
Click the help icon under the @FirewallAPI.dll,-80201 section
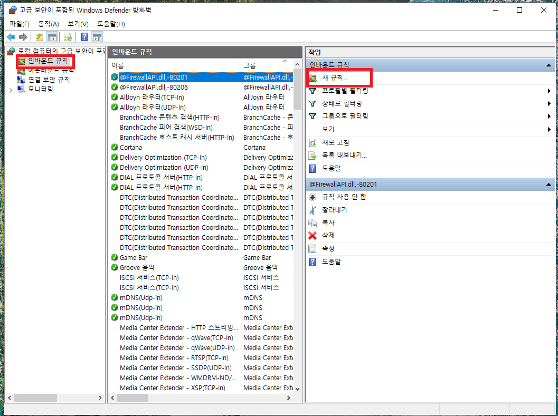pos(313,262)
